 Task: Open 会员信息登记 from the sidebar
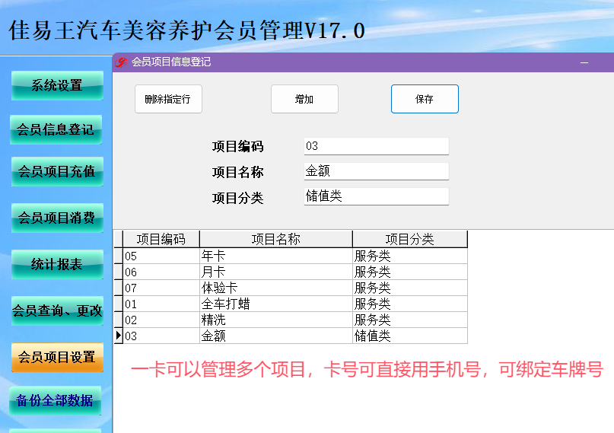tap(56, 129)
